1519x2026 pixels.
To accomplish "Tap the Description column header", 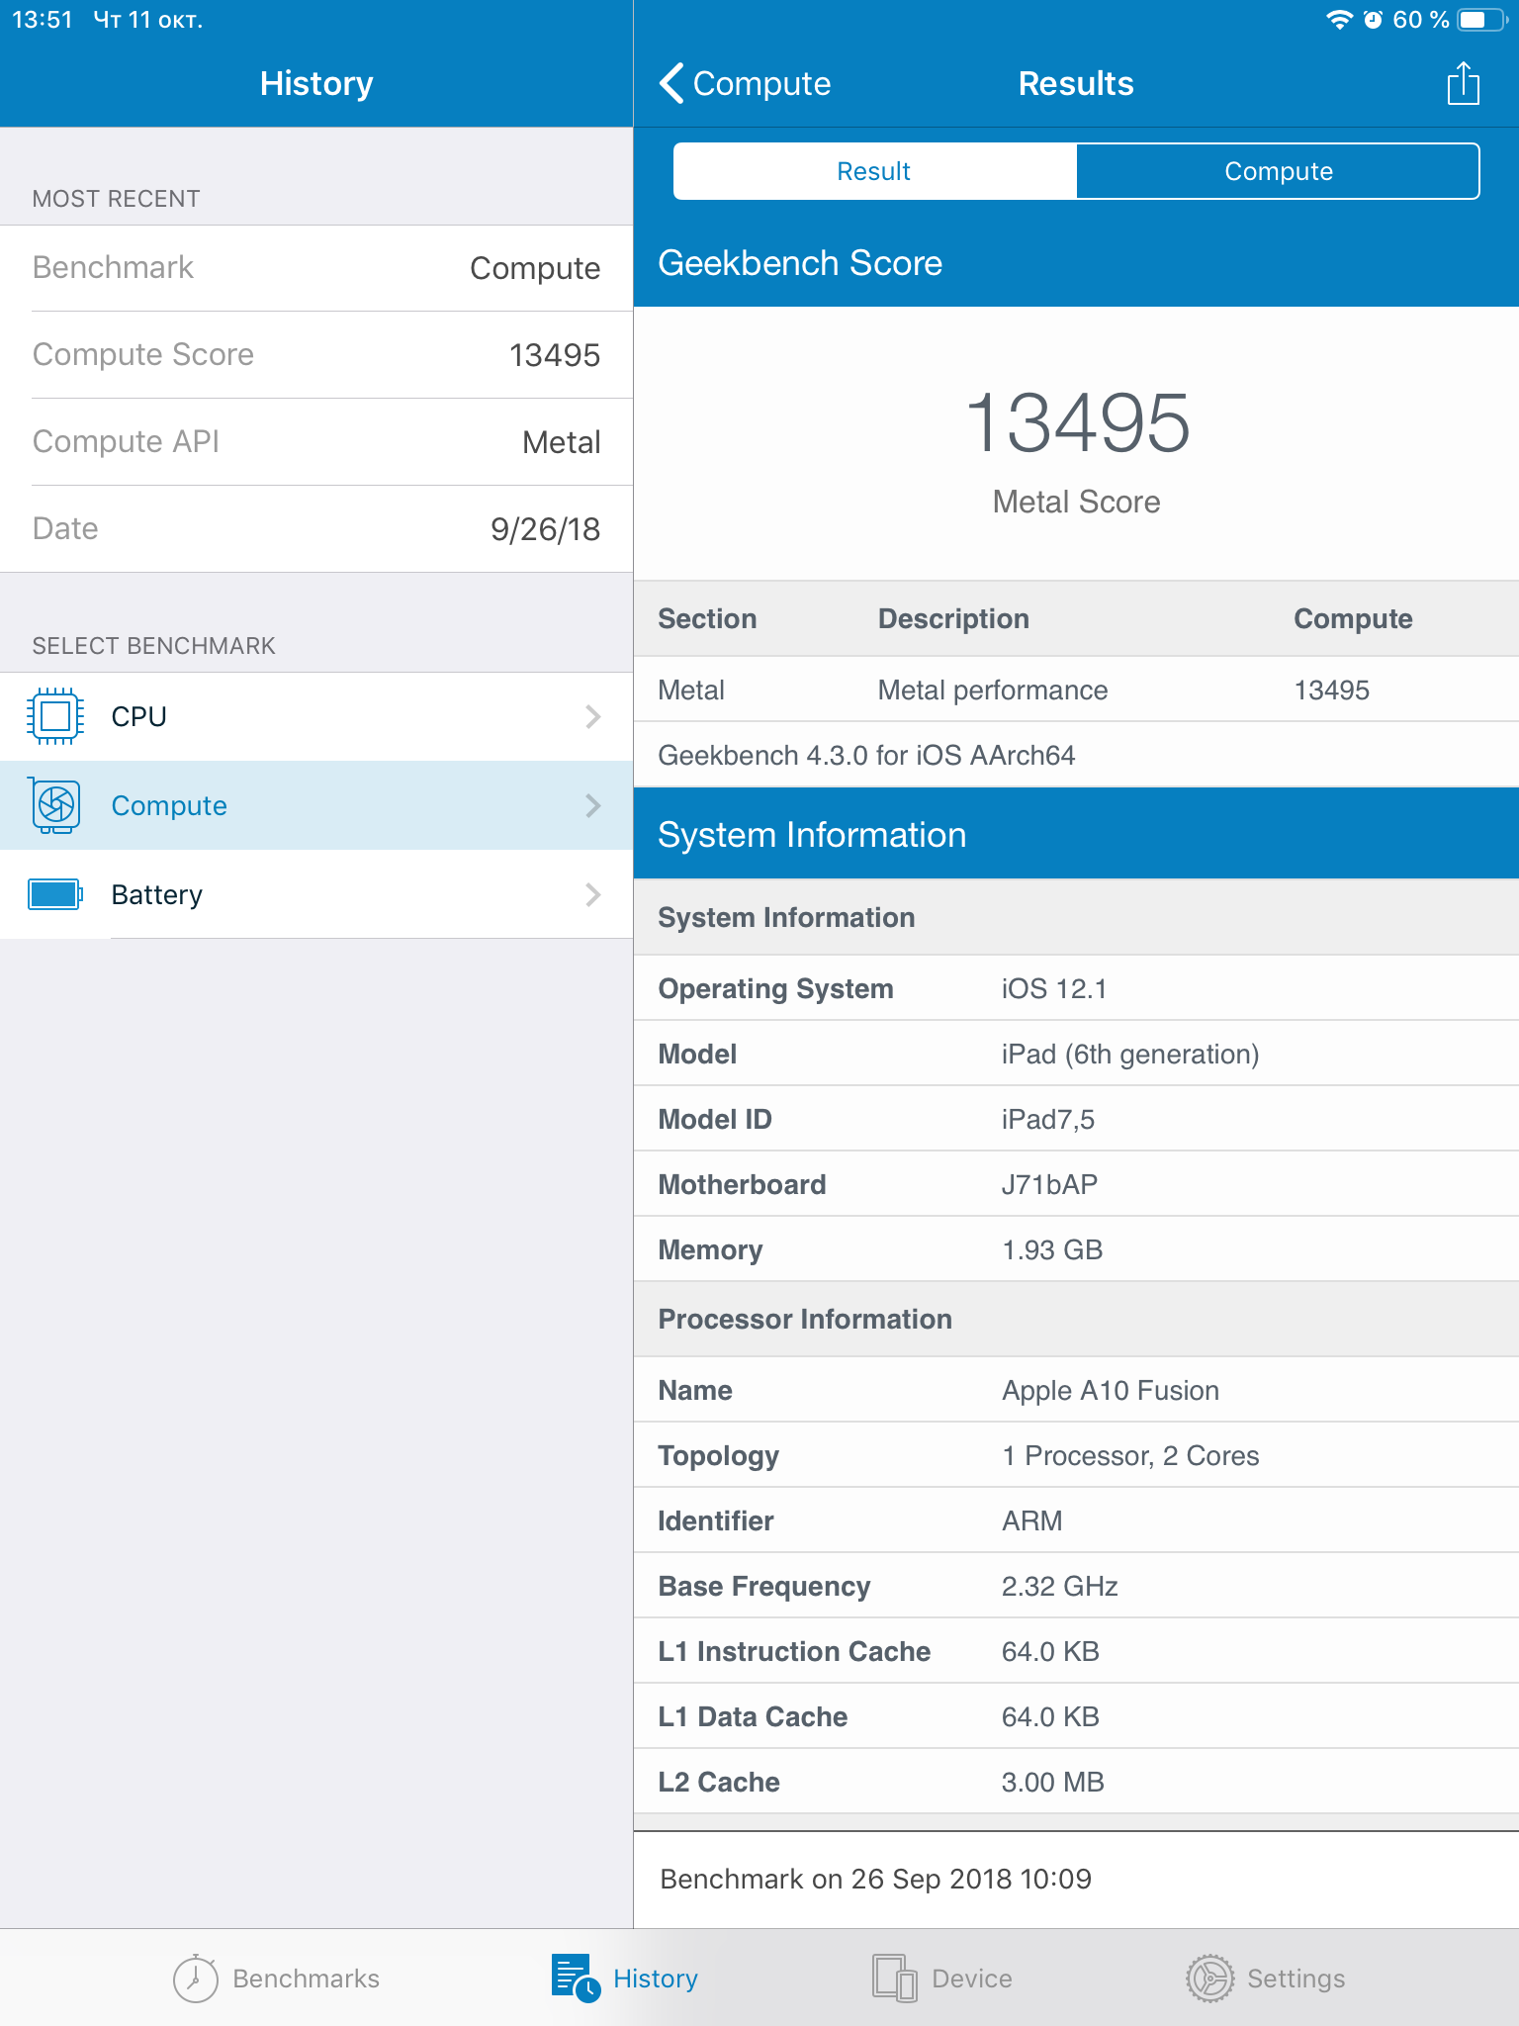I will click(x=953, y=619).
